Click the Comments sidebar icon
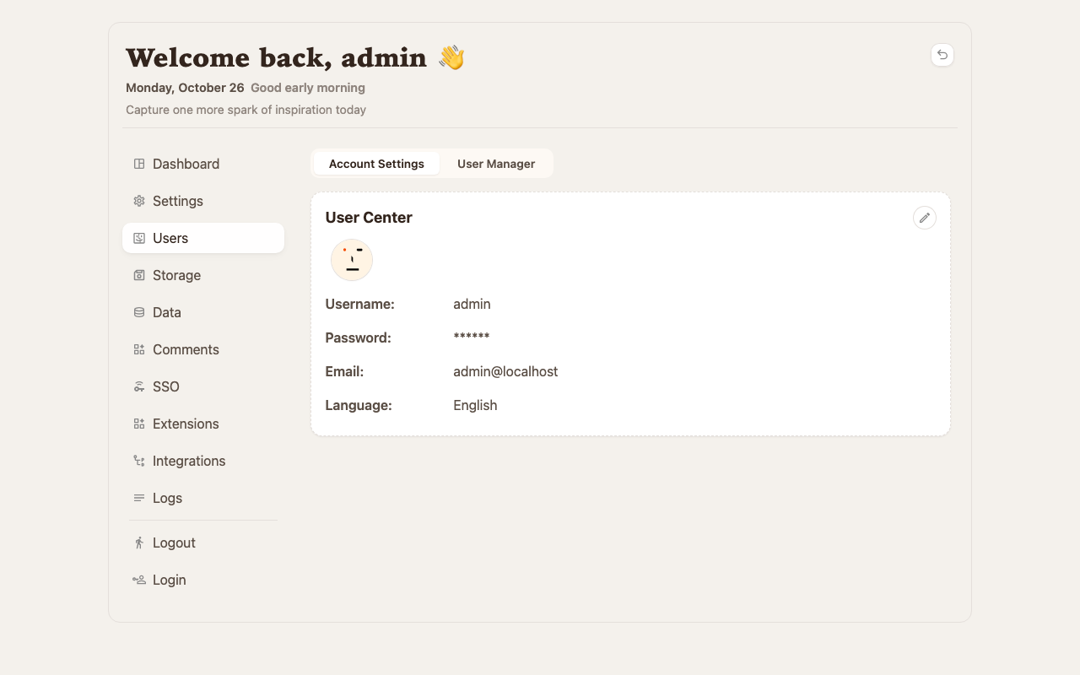Image resolution: width=1080 pixels, height=675 pixels. (139, 349)
